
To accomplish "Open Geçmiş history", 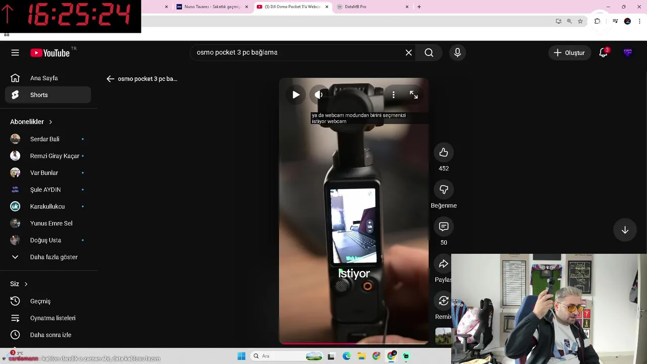I will click(48, 301).
